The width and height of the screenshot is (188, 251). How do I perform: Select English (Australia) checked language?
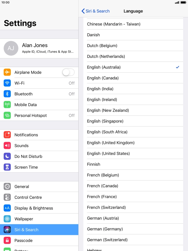pyautogui.click(x=133, y=67)
